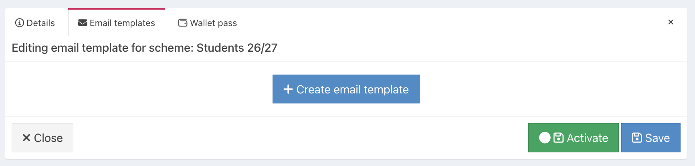Screen dimensions: 695x166
Task: Click the Close button in the footer
Action: [x=42, y=138]
